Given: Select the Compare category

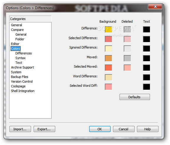Looking at the screenshot, I should [x=17, y=30].
